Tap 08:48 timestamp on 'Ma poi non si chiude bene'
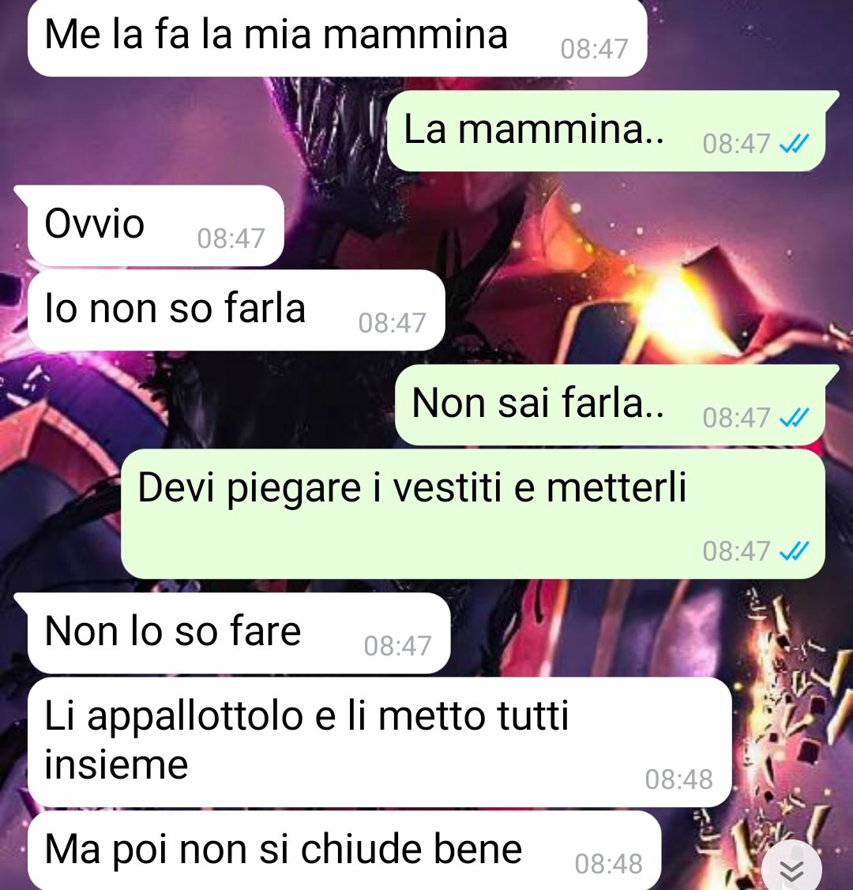This screenshot has width=853, height=890. point(608,864)
